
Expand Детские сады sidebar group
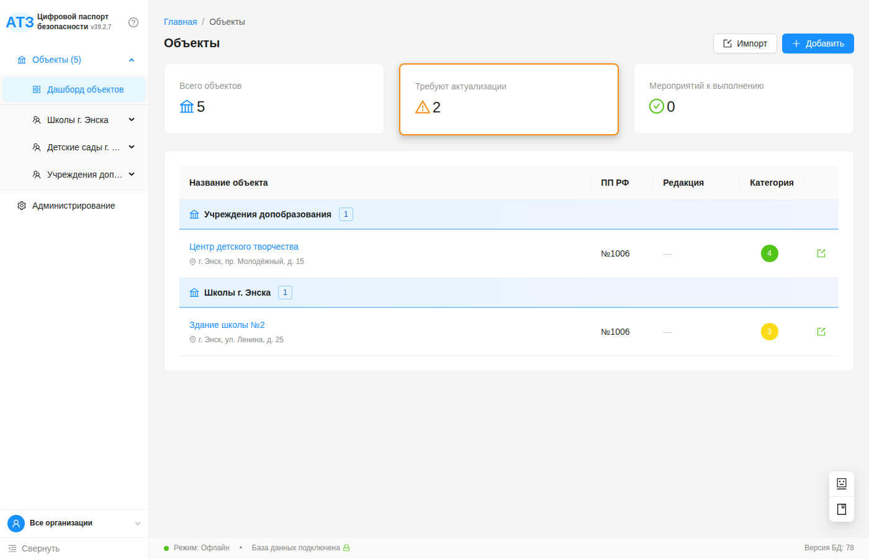pyautogui.click(x=131, y=147)
